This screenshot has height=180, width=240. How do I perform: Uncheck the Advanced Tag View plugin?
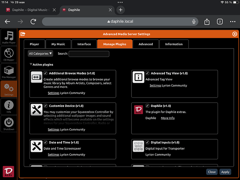[x=147, y=73]
